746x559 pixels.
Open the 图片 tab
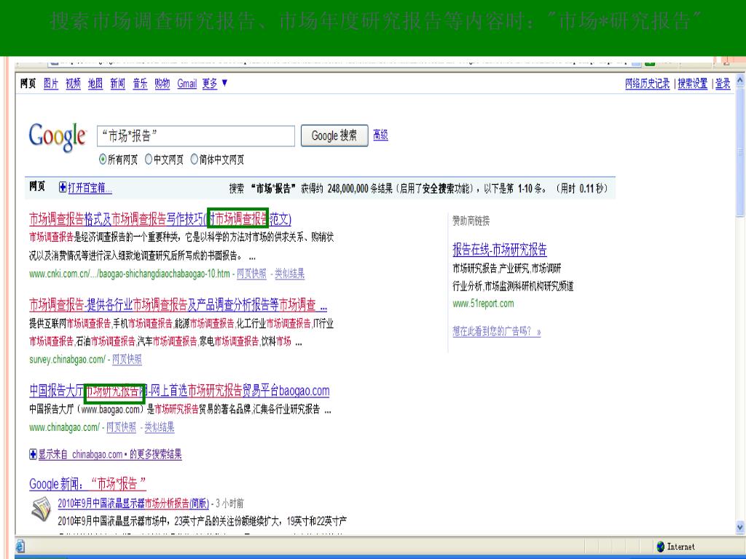click(51, 84)
